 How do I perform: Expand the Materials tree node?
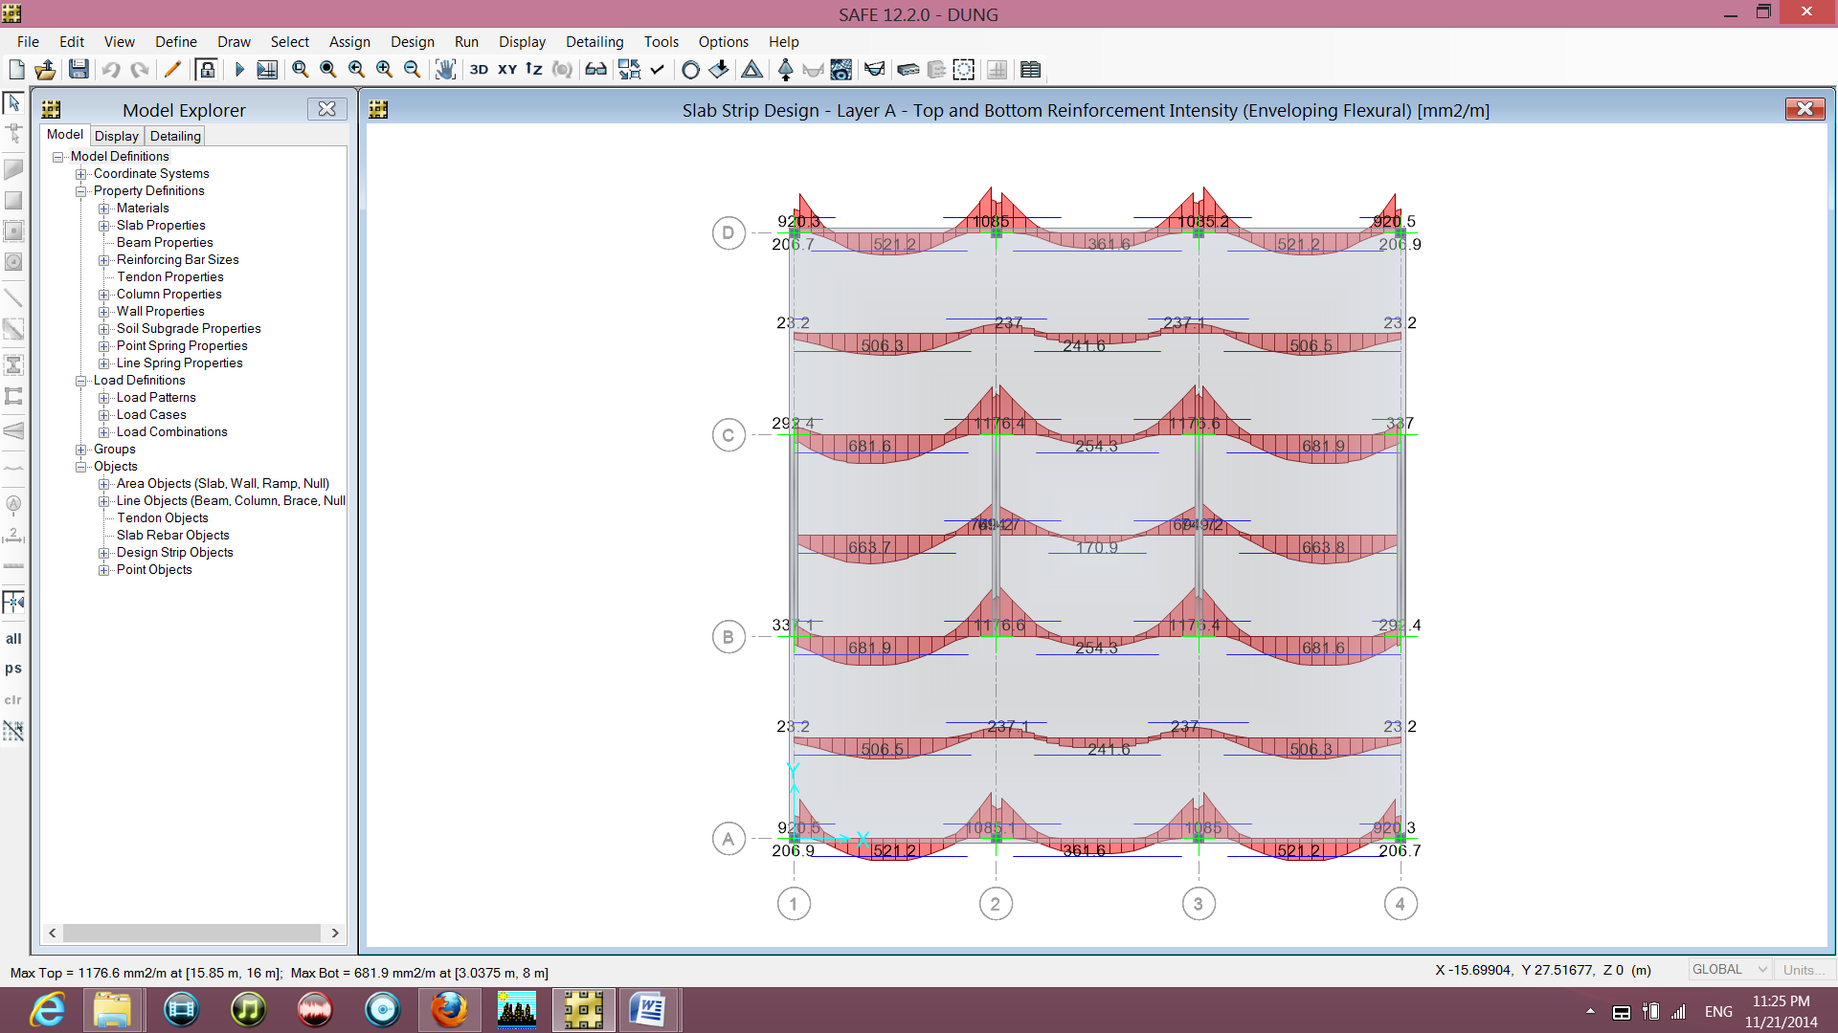[x=104, y=209]
